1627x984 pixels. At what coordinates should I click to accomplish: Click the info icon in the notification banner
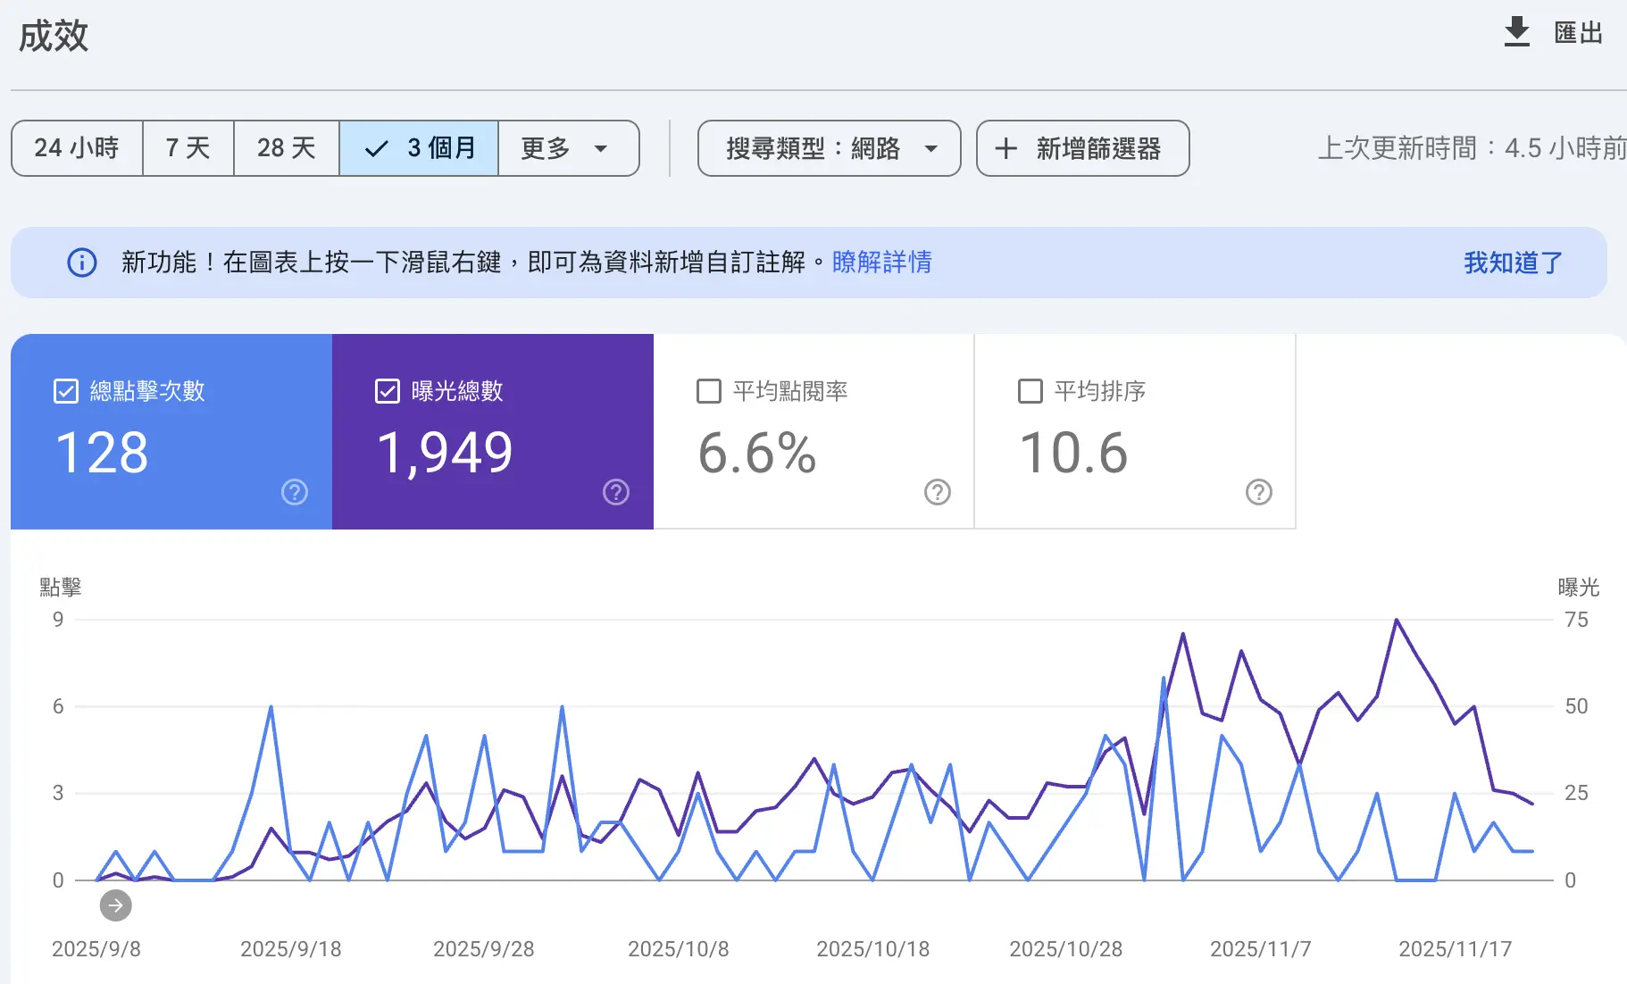point(80,262)
